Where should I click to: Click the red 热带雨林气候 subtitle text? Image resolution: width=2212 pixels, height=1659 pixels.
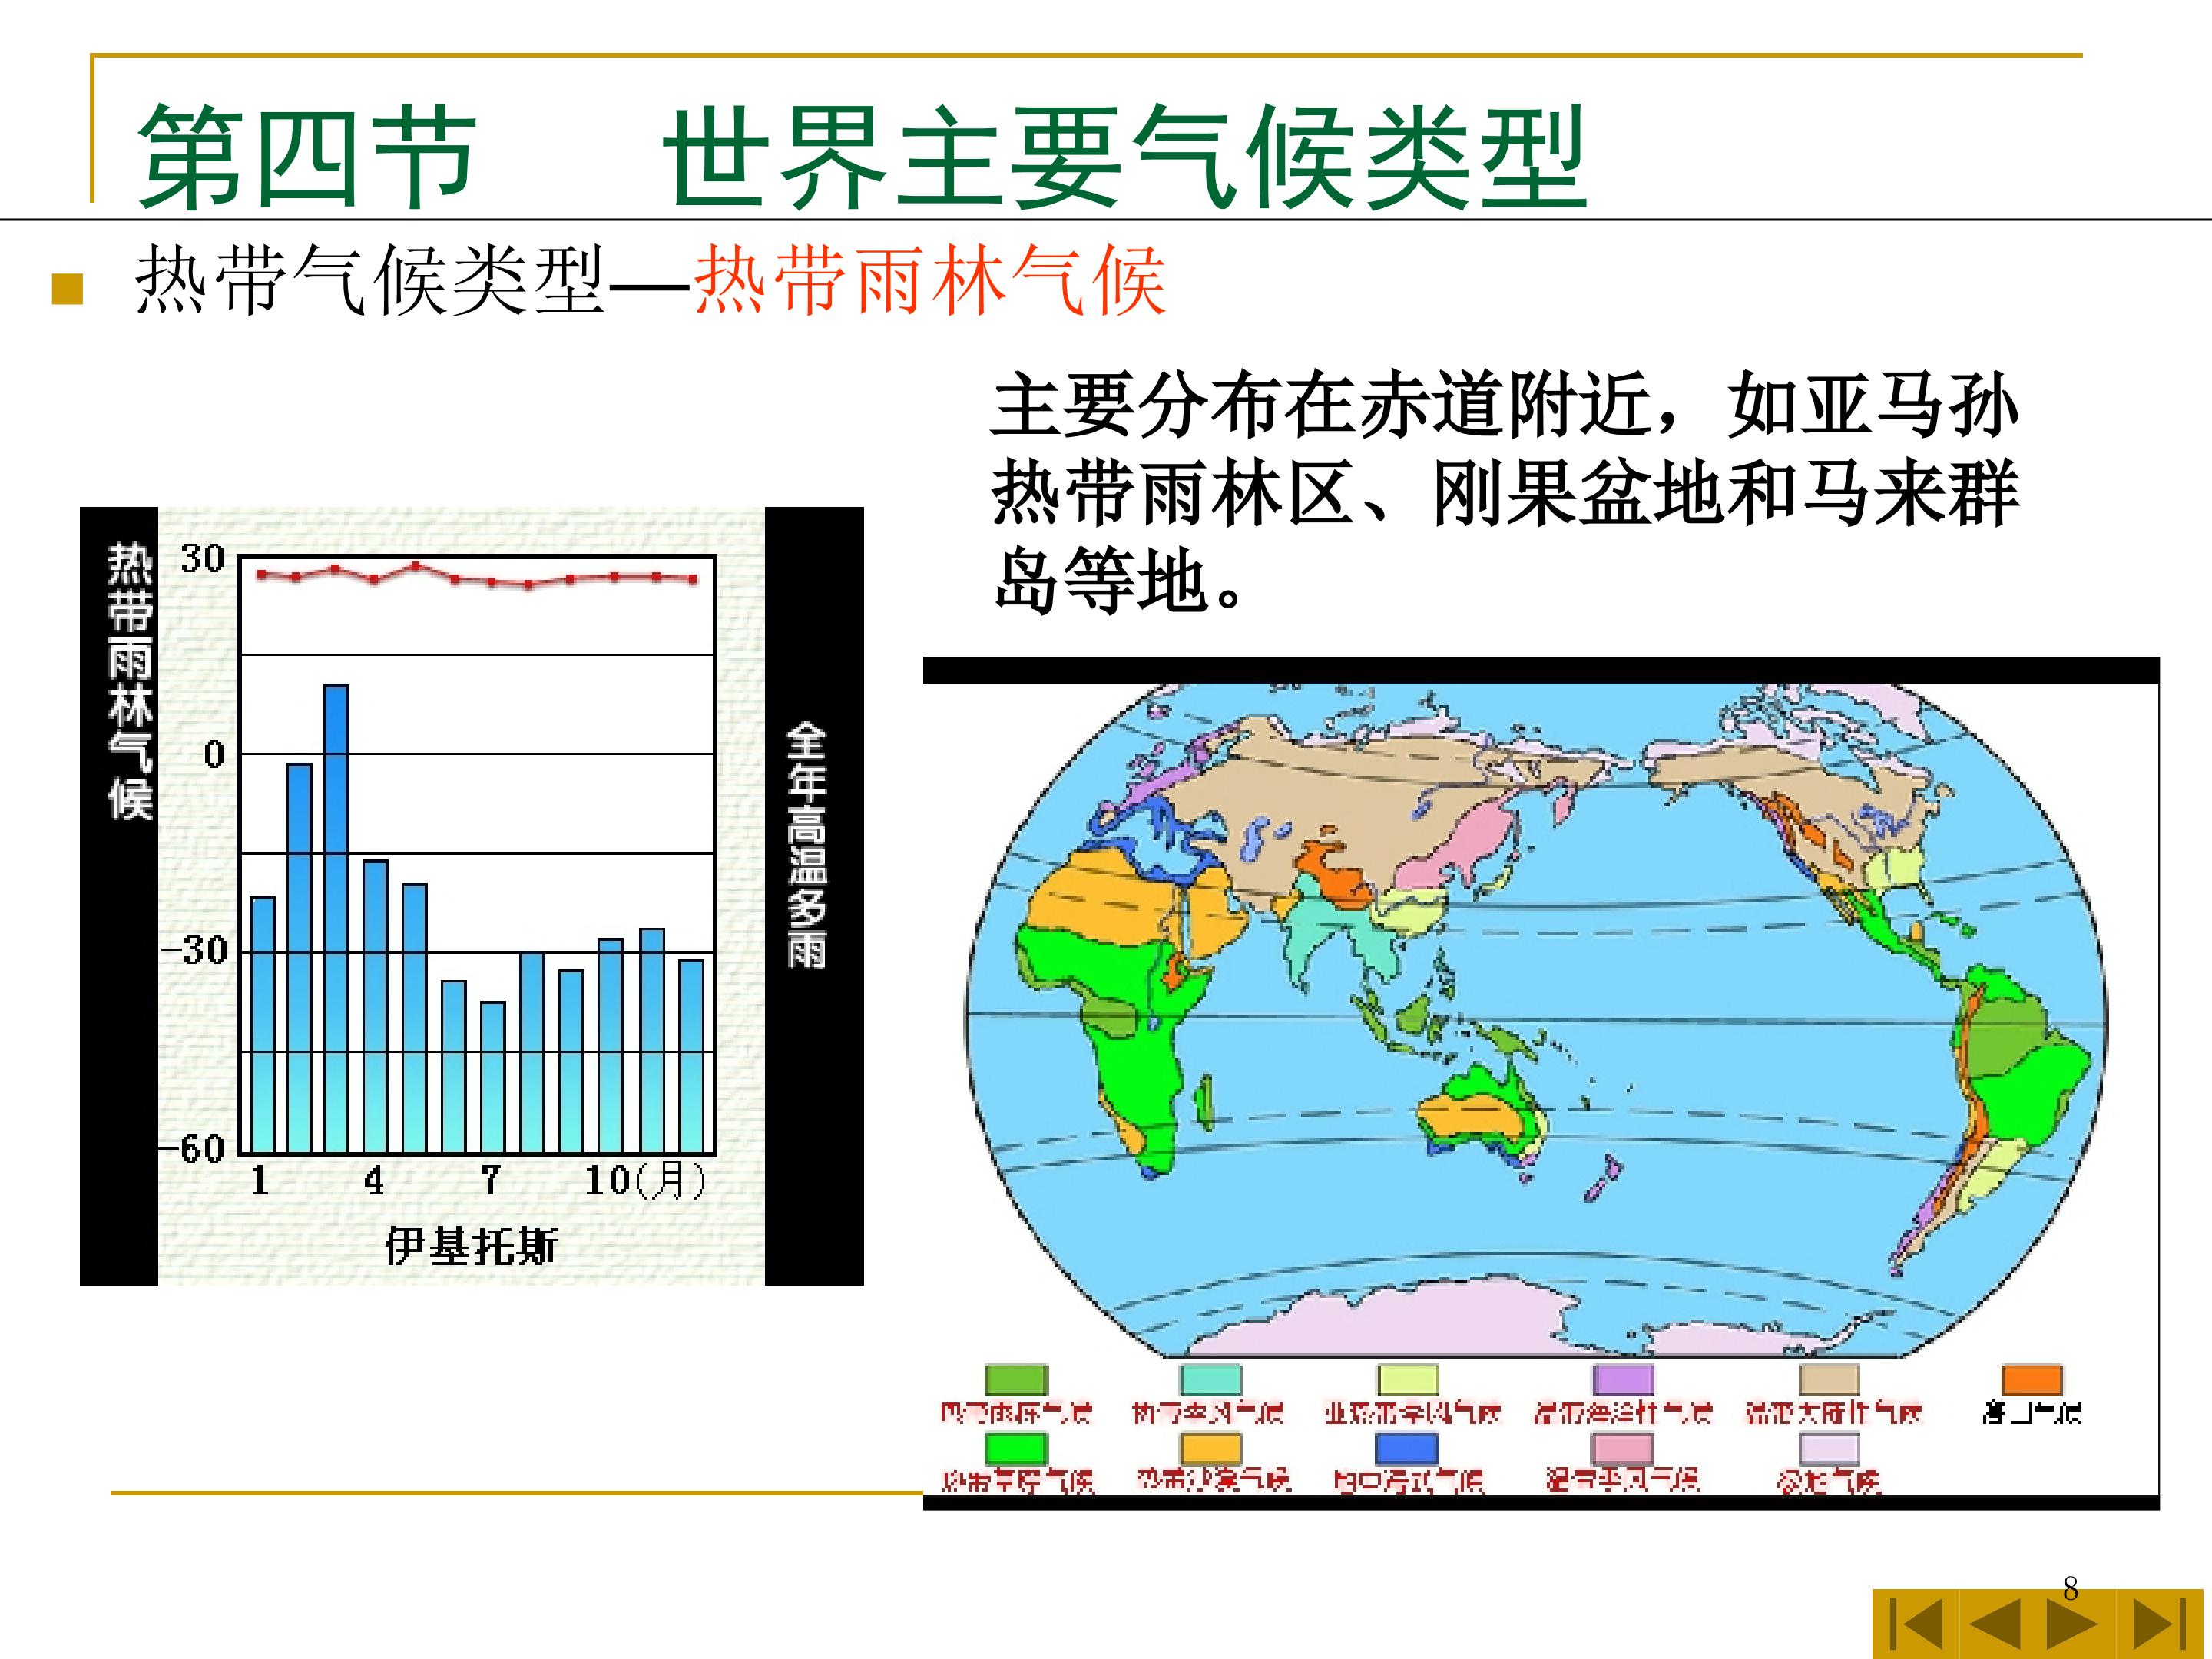(930, 282)
